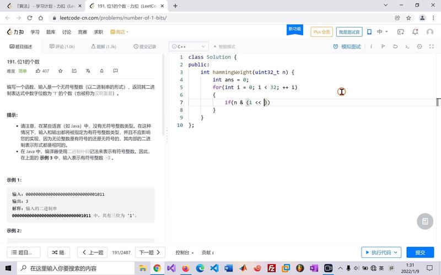Reload the page
Image resolution: width=441 pixels, height=275 pixels.
tap(30, 18)
